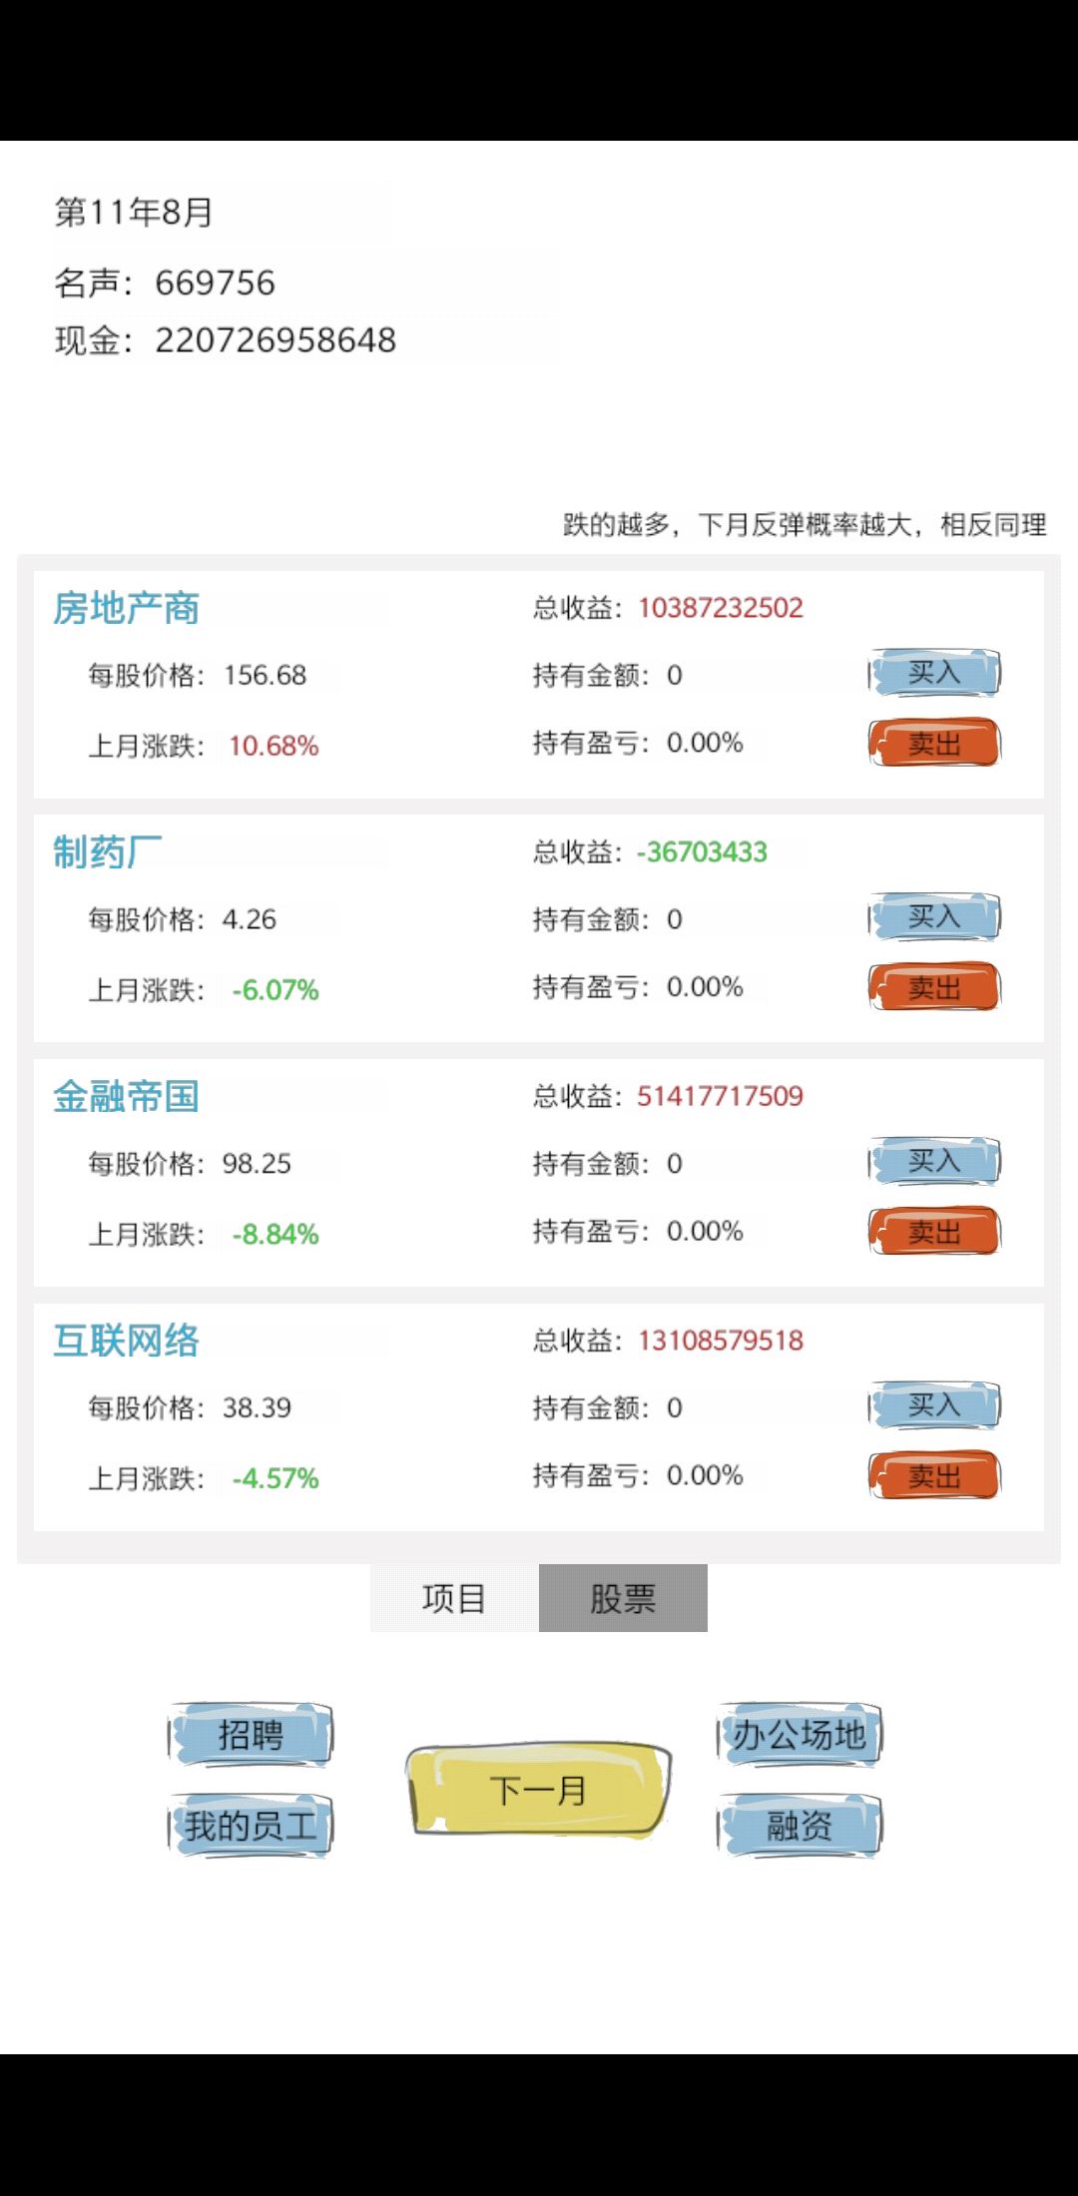1078x2196 pixels.
Task: Switch to the 项目 tab
Action: (454, 1598)
